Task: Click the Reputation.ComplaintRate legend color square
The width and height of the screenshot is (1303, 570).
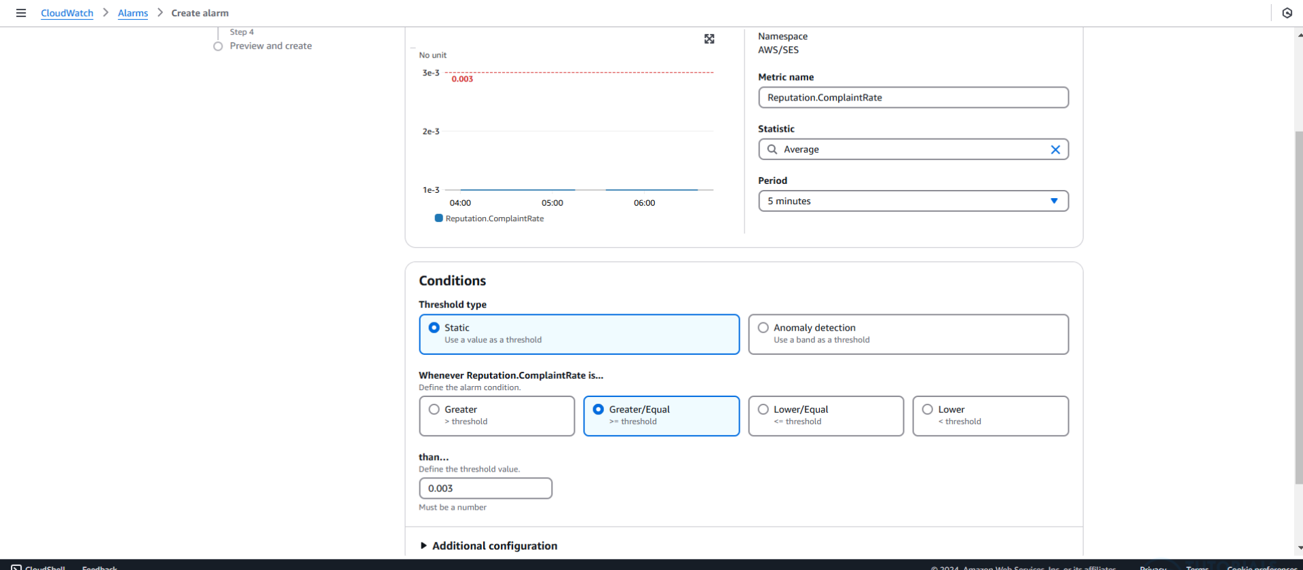Action: [x=438, y=218]
